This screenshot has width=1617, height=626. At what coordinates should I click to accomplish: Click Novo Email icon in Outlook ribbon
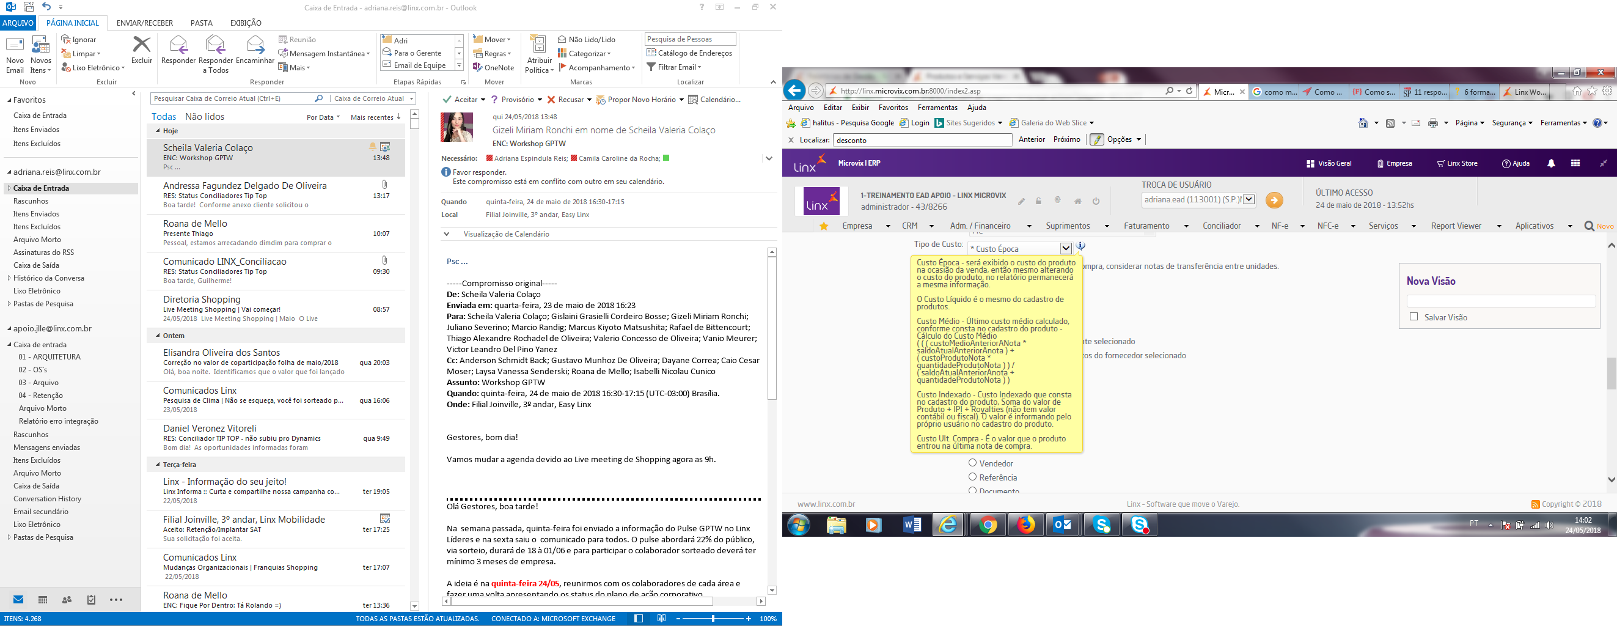point(15,54)
